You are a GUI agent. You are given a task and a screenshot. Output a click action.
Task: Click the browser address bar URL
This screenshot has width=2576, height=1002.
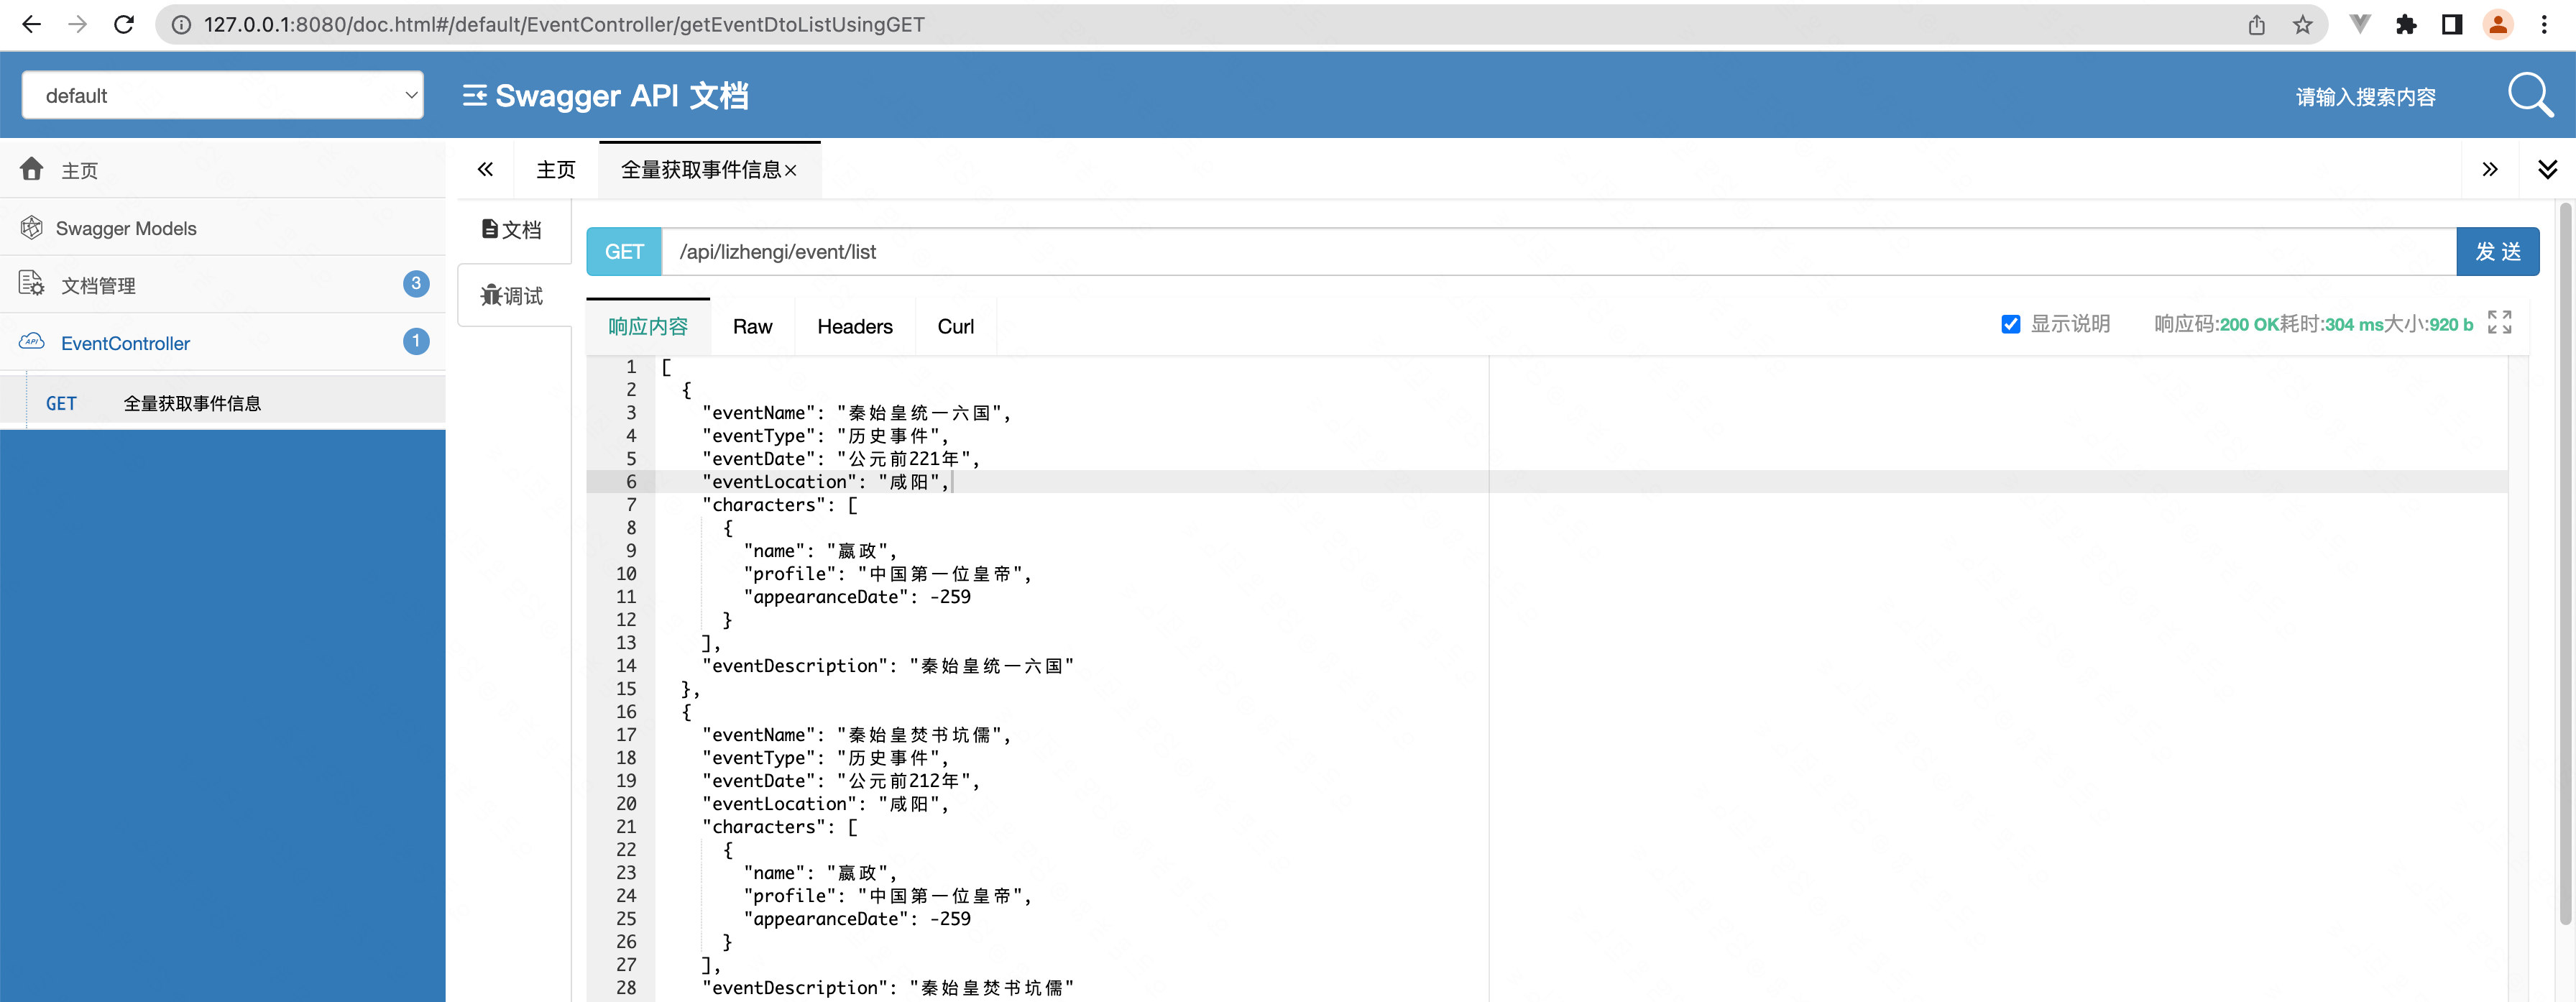[564, 25]
